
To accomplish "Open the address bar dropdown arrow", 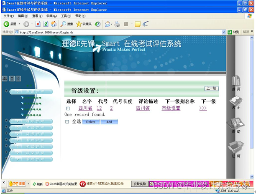I will coord(224,32).
